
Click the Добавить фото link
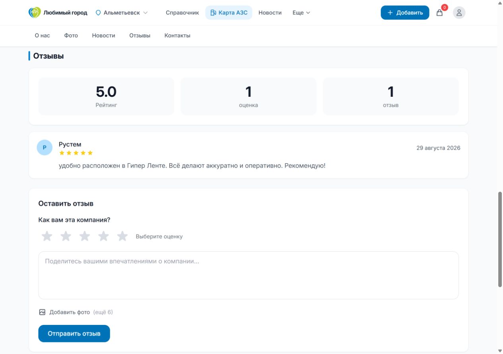pyautogui.click(x=70, y=312)
